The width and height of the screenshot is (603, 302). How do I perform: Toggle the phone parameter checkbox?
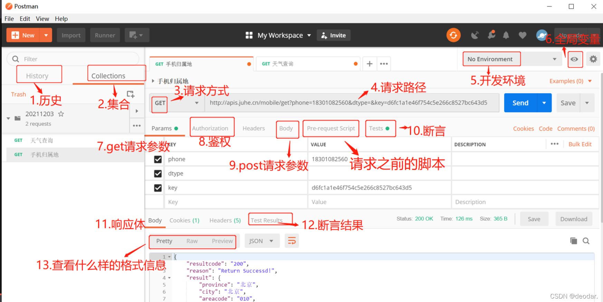click(158, 159)
